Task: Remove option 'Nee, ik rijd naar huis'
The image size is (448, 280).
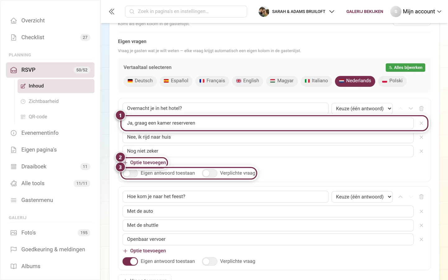Action: tap(421, 137)
